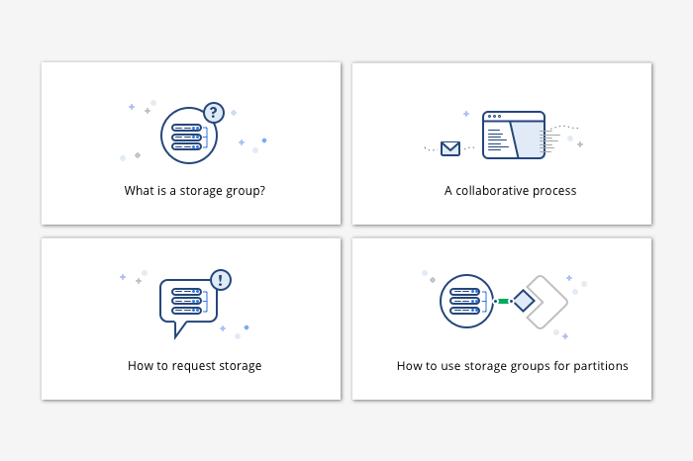Click the browser window and envelope illustration
Screen dimensions: 693x461
coord(503,135)
